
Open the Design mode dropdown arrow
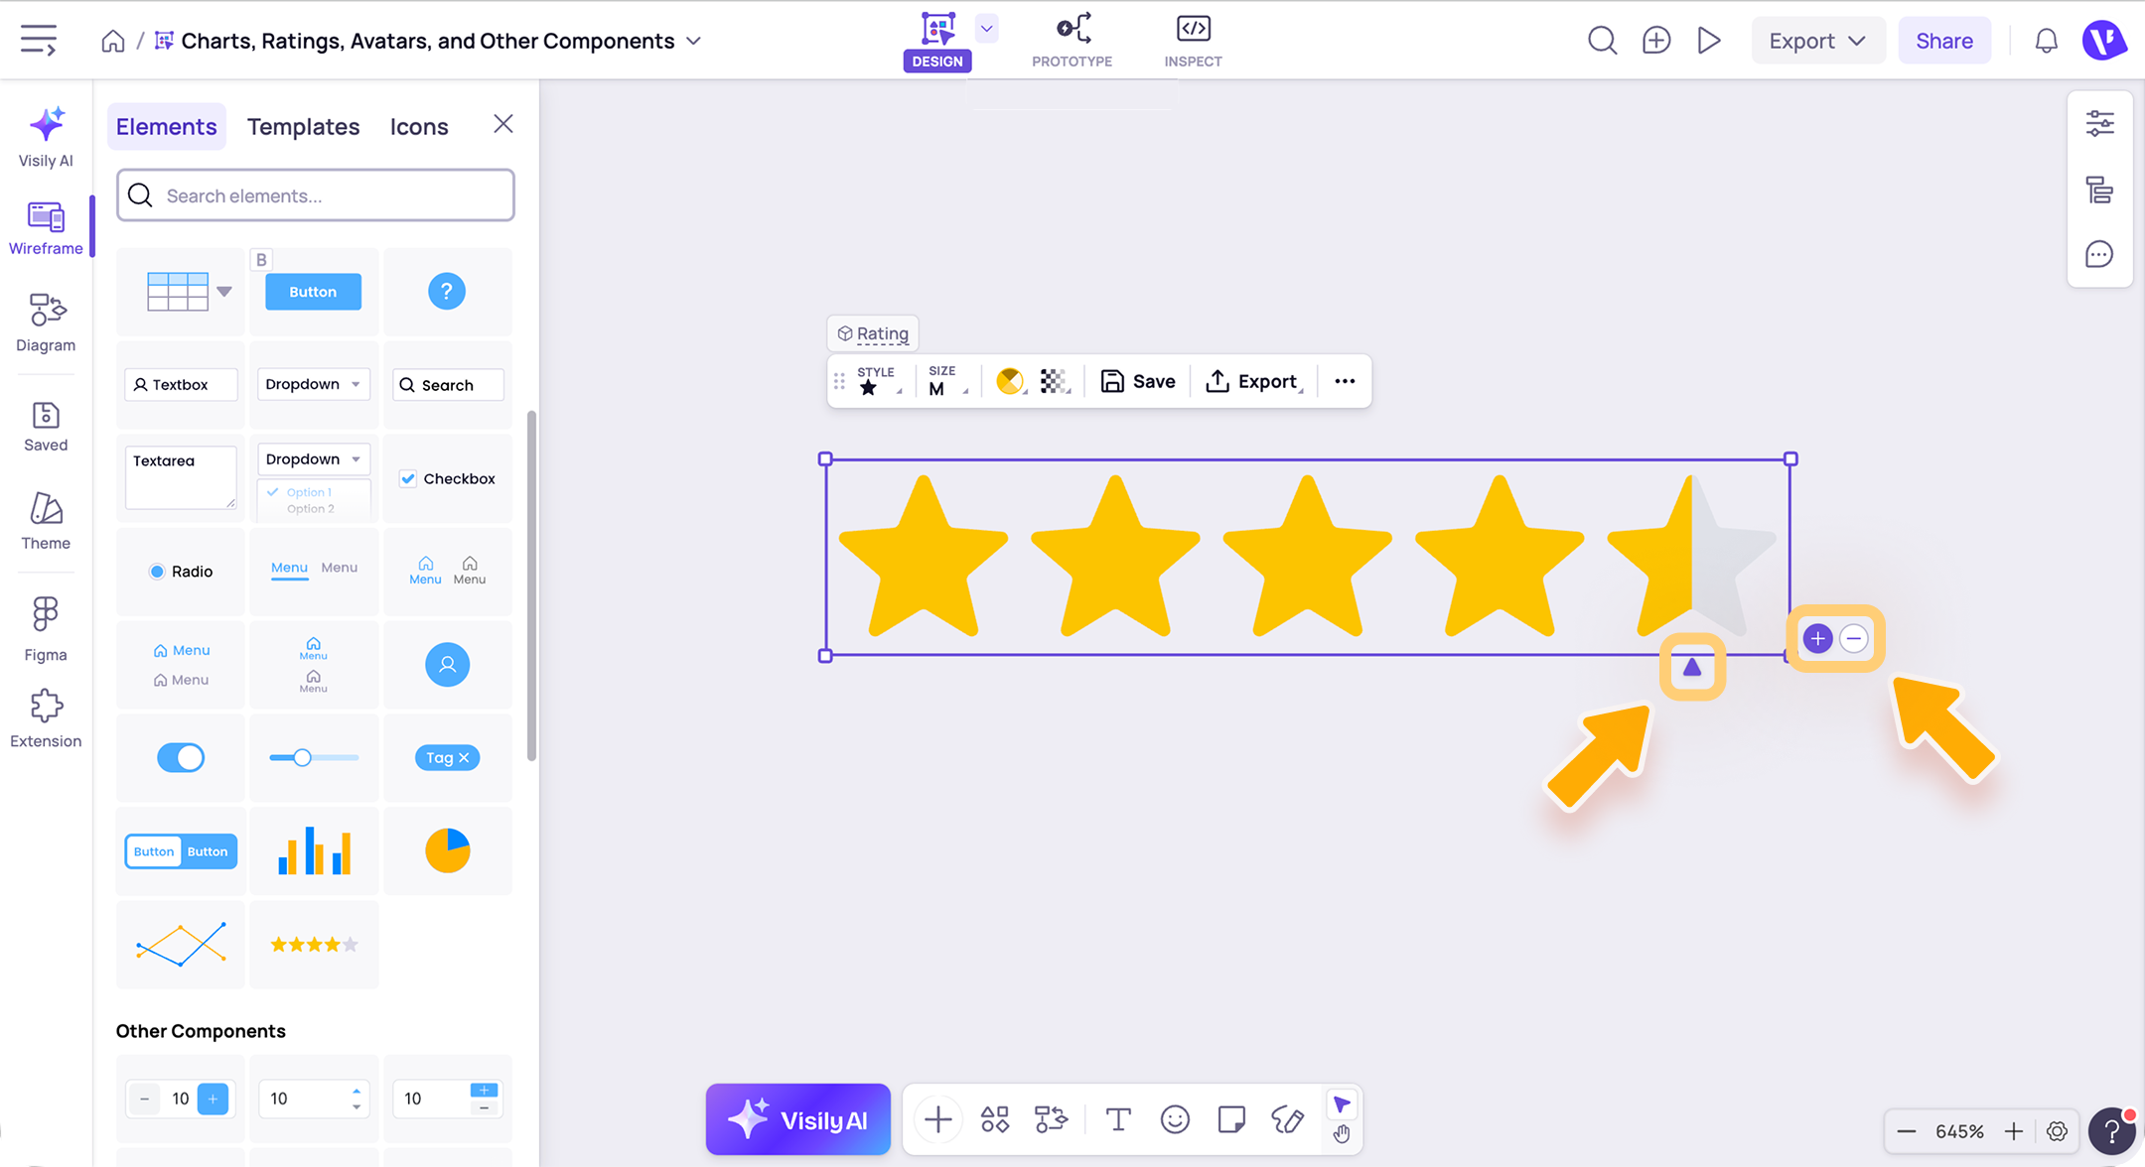click(x=986, y=29)
